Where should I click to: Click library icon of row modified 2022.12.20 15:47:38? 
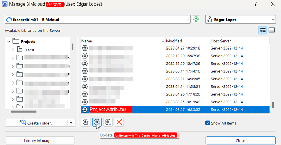(85, 56)
